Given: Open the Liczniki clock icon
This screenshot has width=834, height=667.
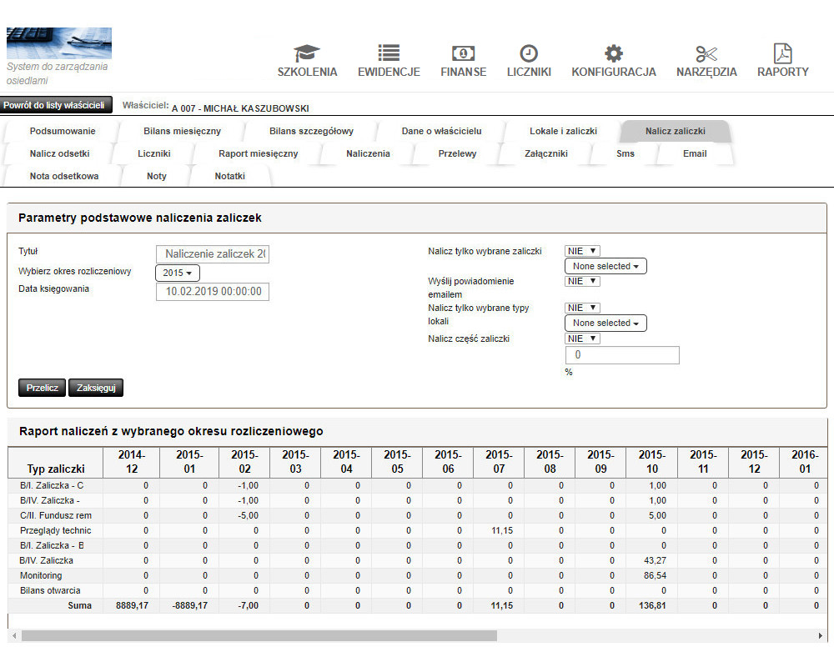Looking at the screenshot, I should coord(529,53).
